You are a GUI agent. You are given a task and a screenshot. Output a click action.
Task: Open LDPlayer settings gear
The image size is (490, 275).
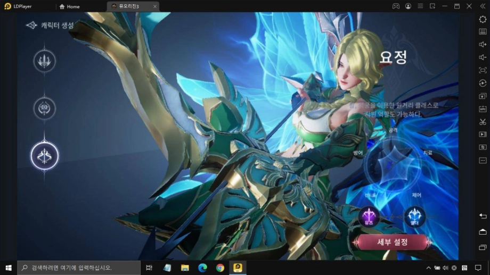483,19
